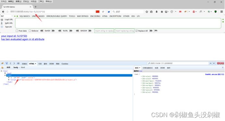Bookmark this page with the star icon
This screenshot has width=225, height=121.
(x=147, y=12)
